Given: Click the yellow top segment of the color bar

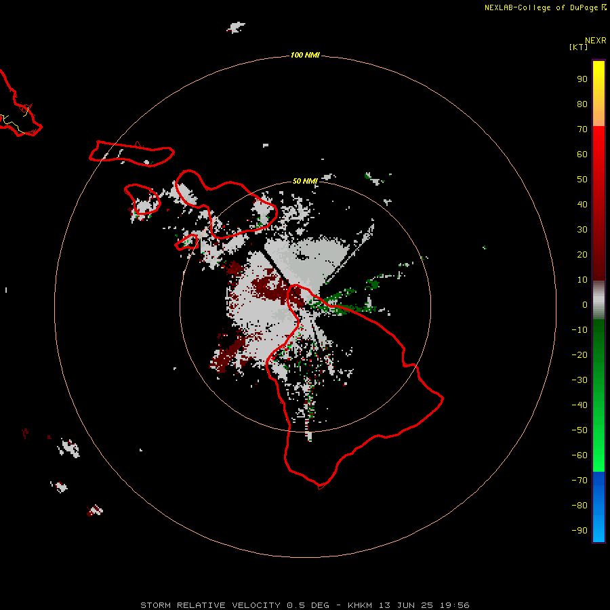Looking at the screenshot, I should click(x=598, y=94).
